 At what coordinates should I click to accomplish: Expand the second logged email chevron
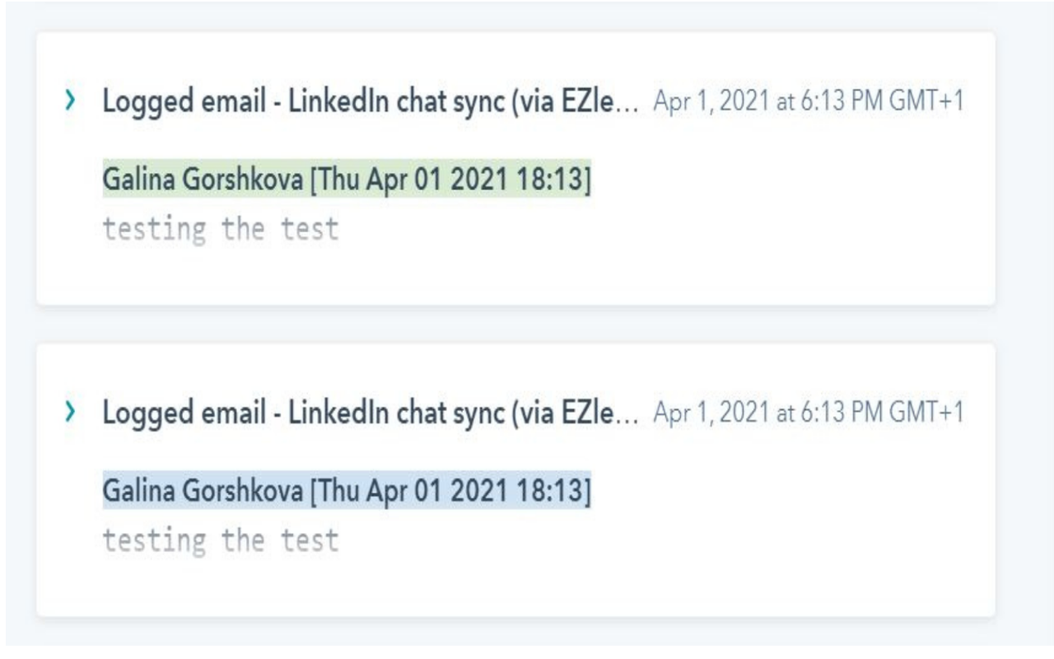coord(71,414)
